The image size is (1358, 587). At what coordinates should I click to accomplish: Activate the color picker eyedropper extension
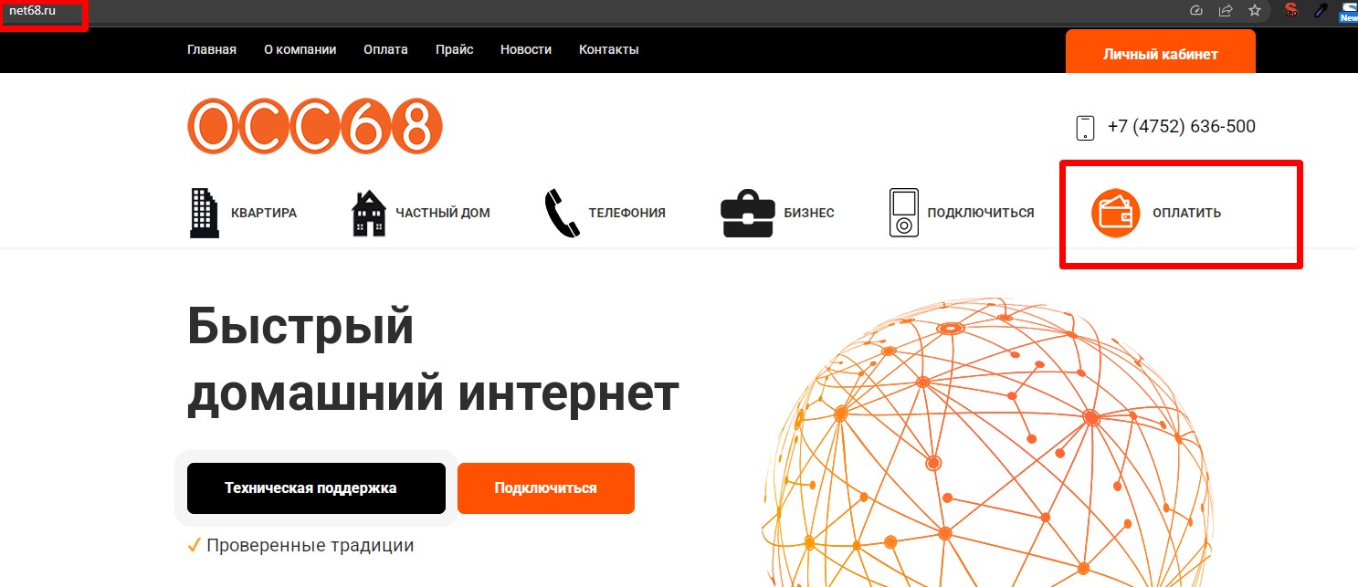pyautogui.click(x=1320, y=11)
